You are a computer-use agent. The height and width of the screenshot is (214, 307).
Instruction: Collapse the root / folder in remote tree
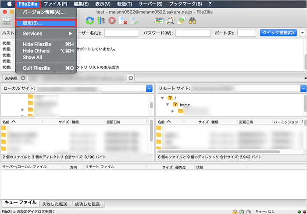tap(163, 98)
